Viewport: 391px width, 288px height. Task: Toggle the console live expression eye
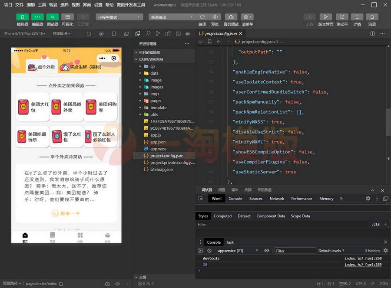[267, 250]
